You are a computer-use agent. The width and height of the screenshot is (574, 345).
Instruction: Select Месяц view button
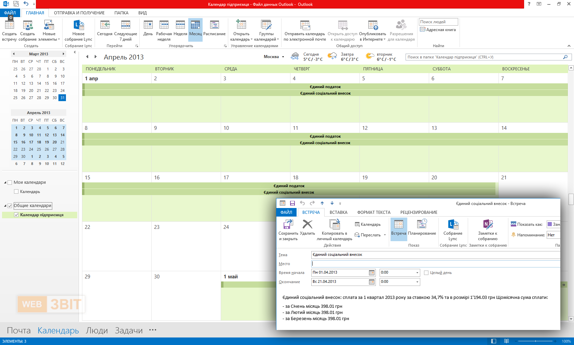point(195,30)
